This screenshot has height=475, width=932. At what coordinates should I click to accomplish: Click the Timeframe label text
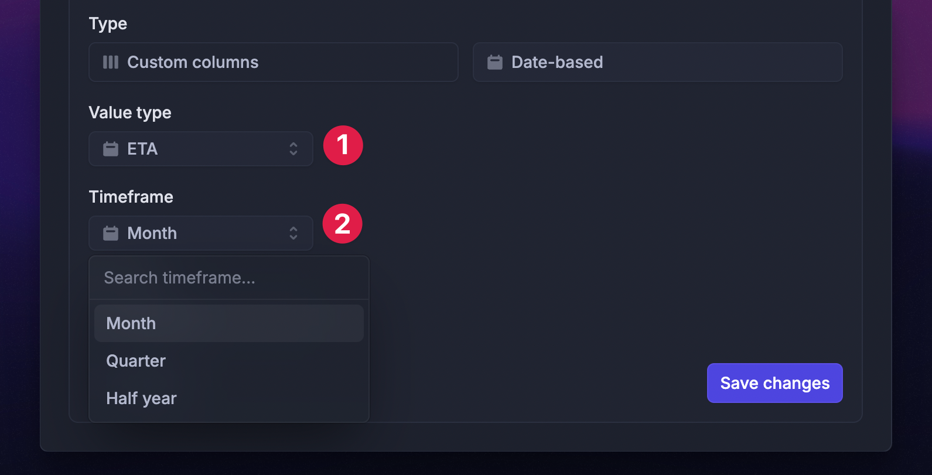pos(131,197)
